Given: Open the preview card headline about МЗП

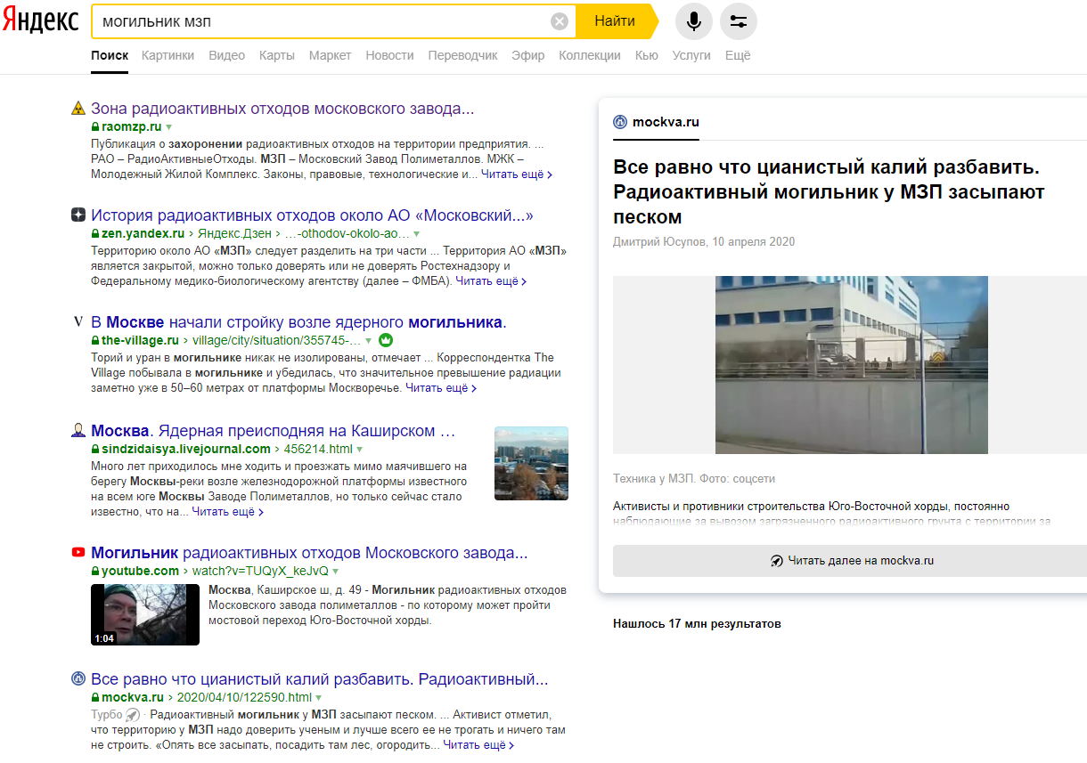Looking at the screenshot, I should point(829,192).
